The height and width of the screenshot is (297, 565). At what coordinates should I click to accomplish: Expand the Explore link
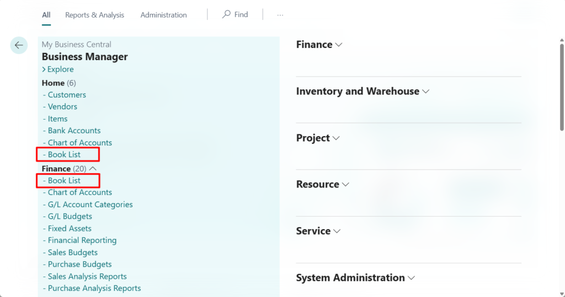[58, 69]
